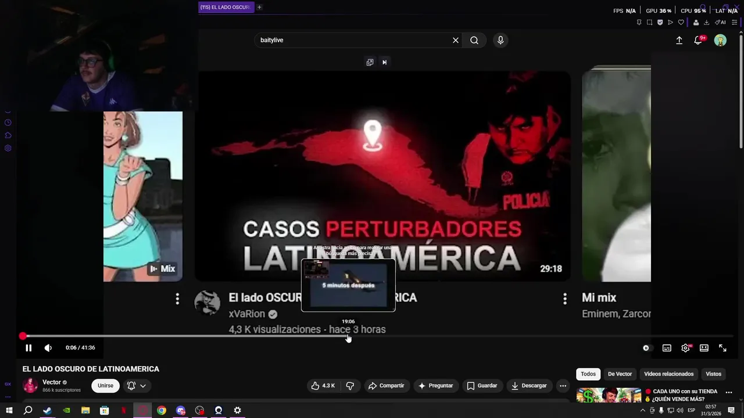
Task: Mute the video with the speaker icon
Action: click(x=48, y=348)
